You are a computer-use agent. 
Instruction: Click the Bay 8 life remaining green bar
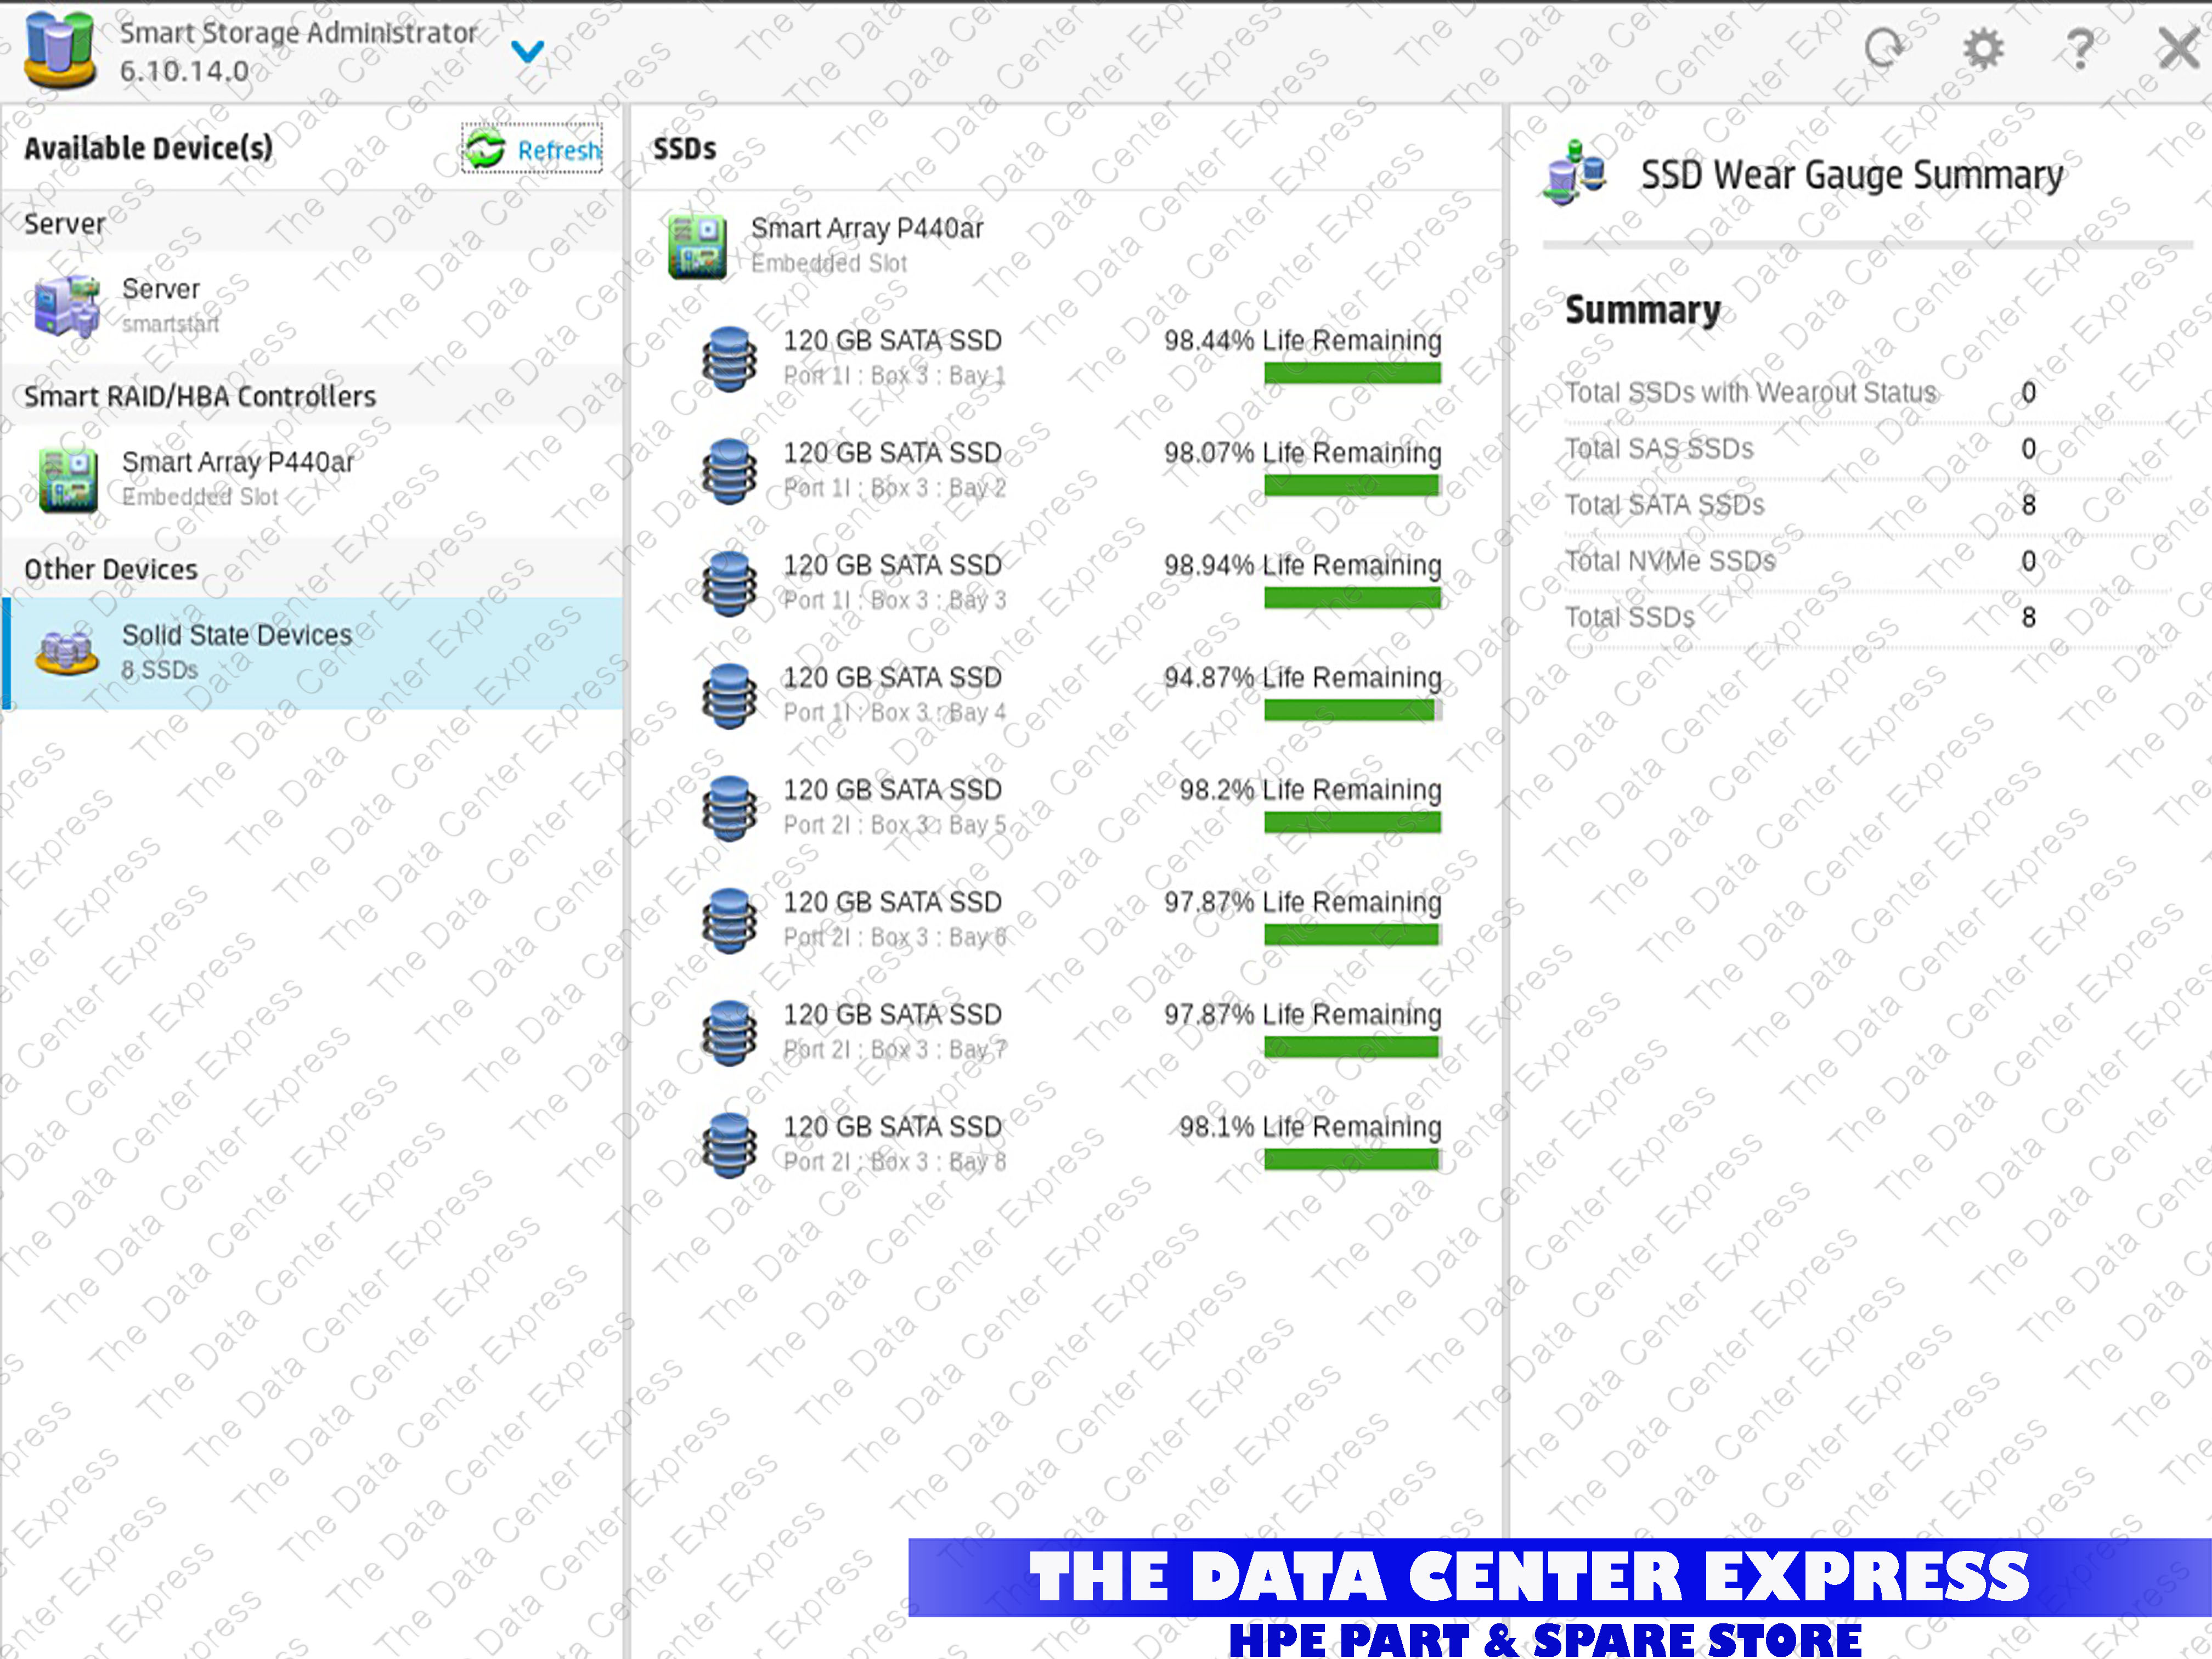coord(1351,1160)
